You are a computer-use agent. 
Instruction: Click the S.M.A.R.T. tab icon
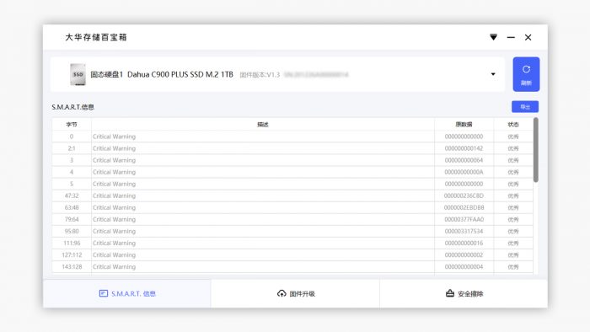(x=104, y=293)
